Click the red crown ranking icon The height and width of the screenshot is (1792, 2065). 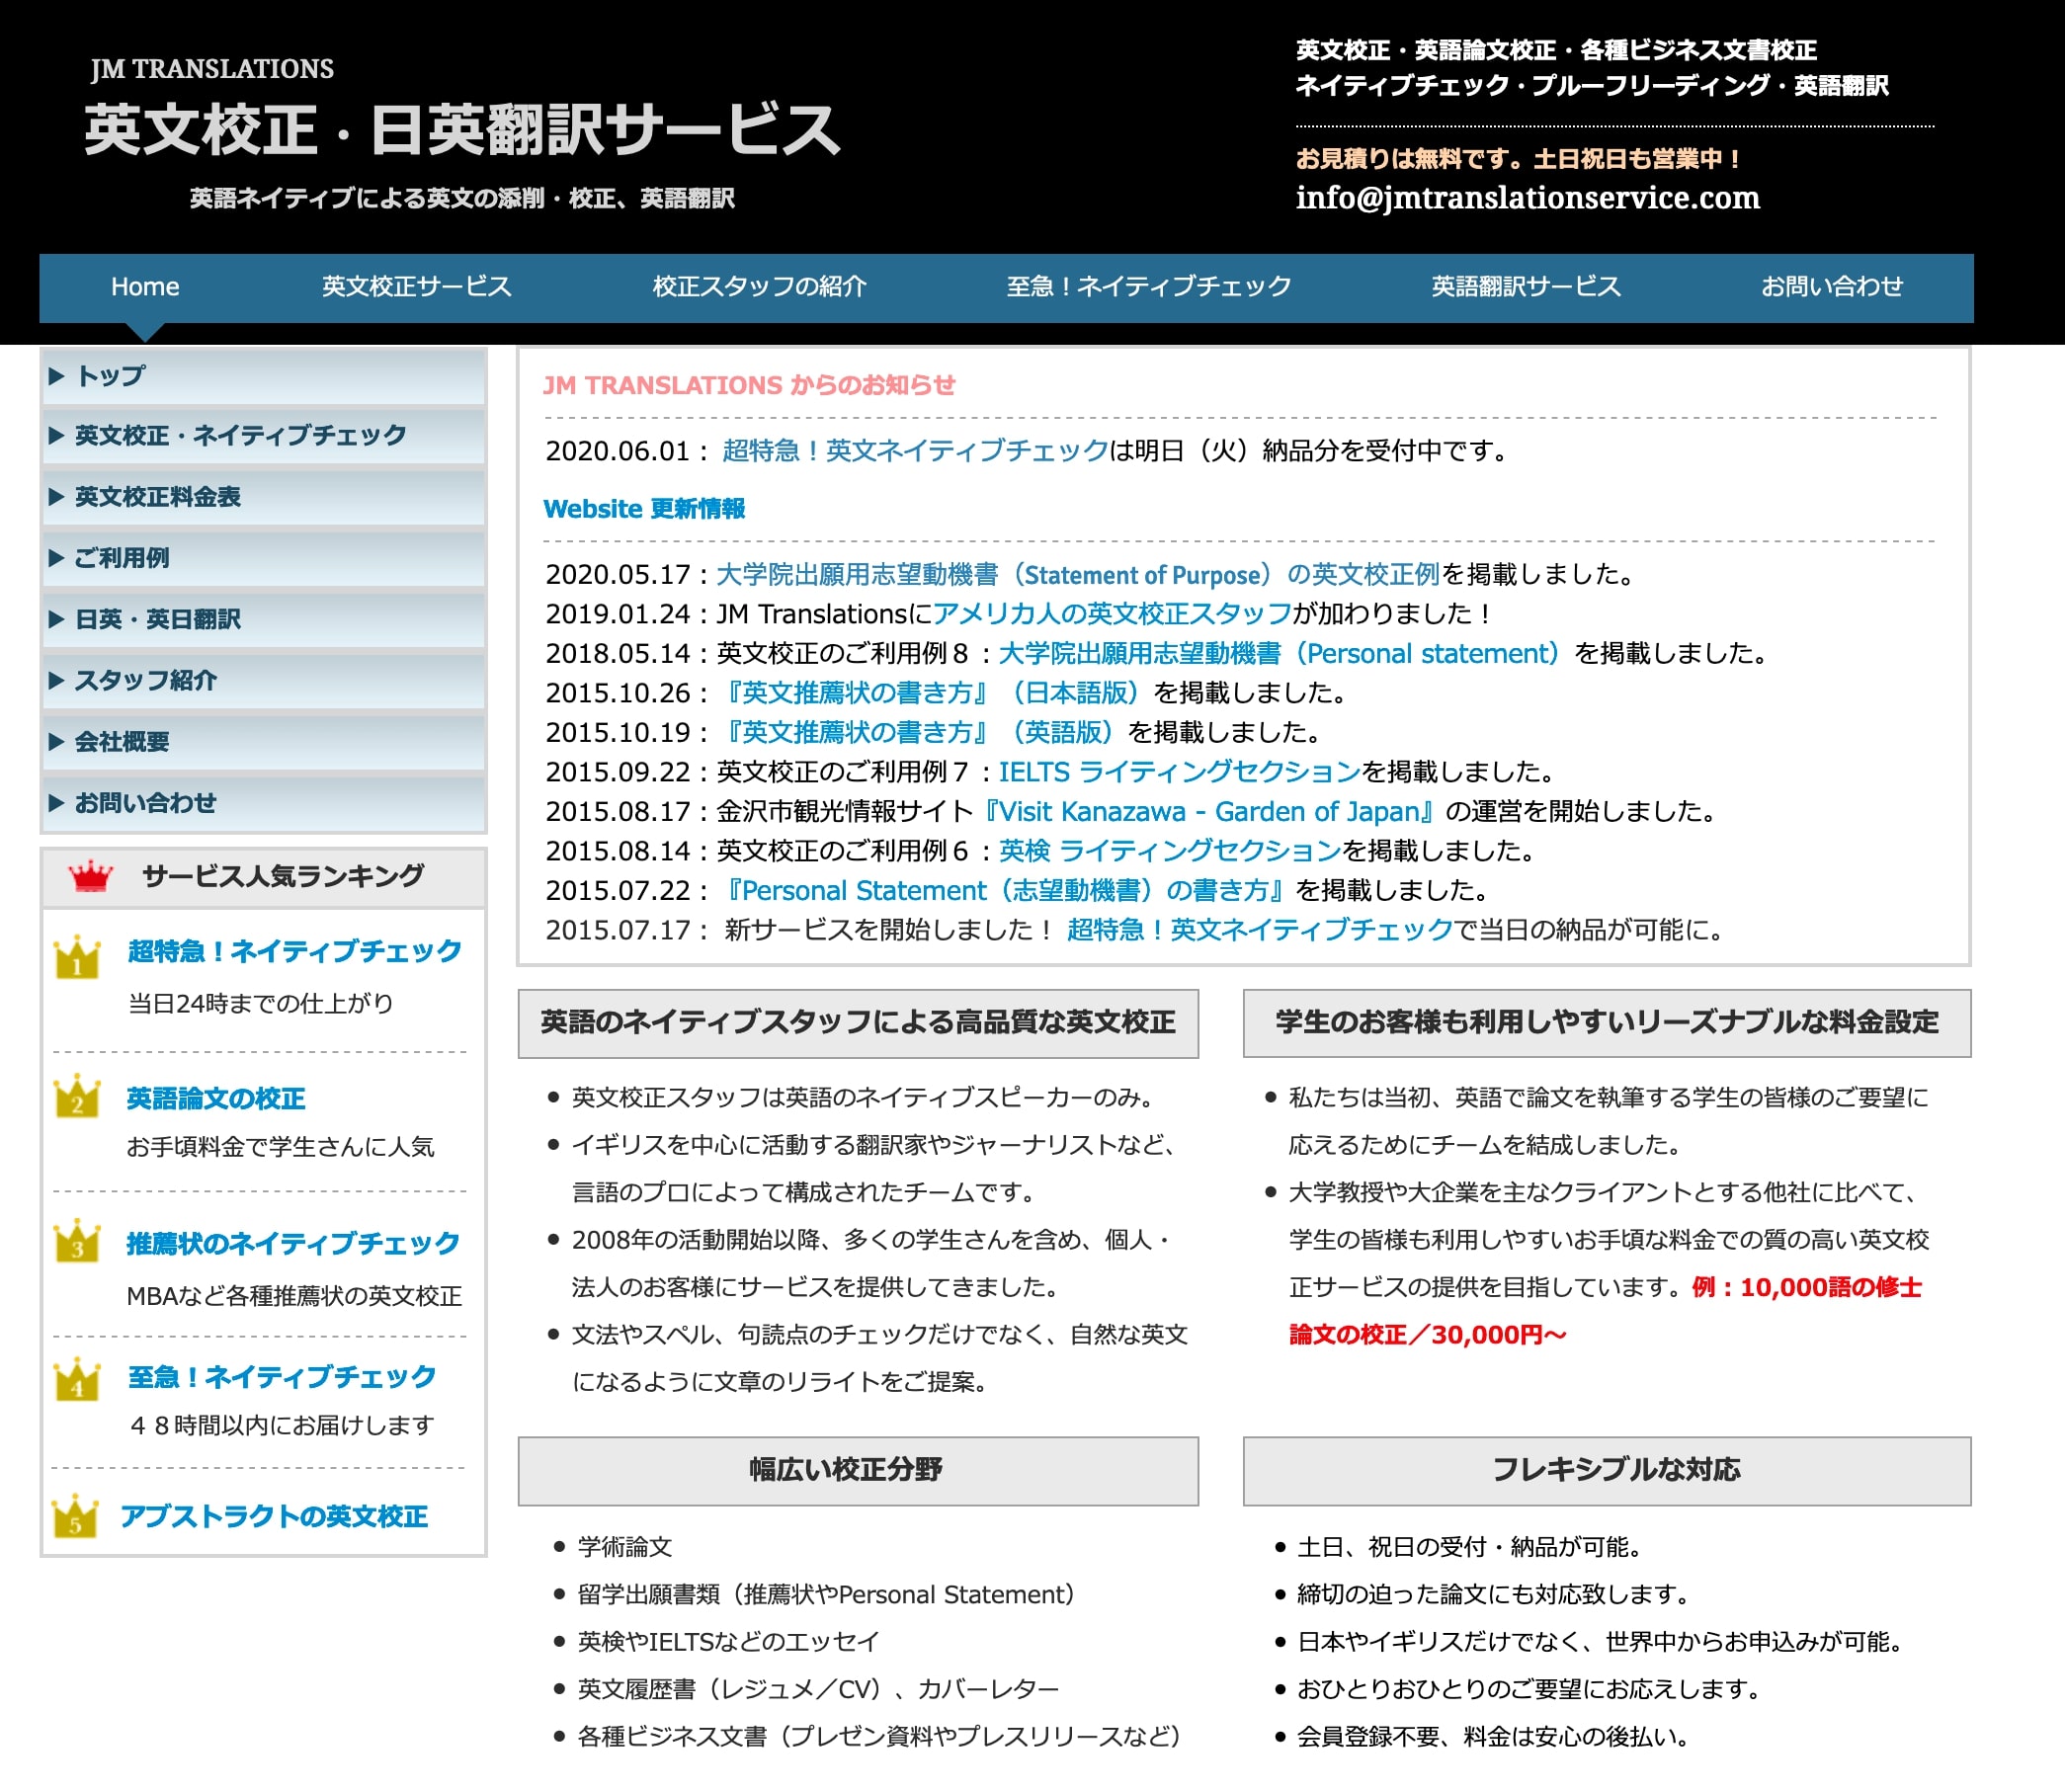coord(90,876)
